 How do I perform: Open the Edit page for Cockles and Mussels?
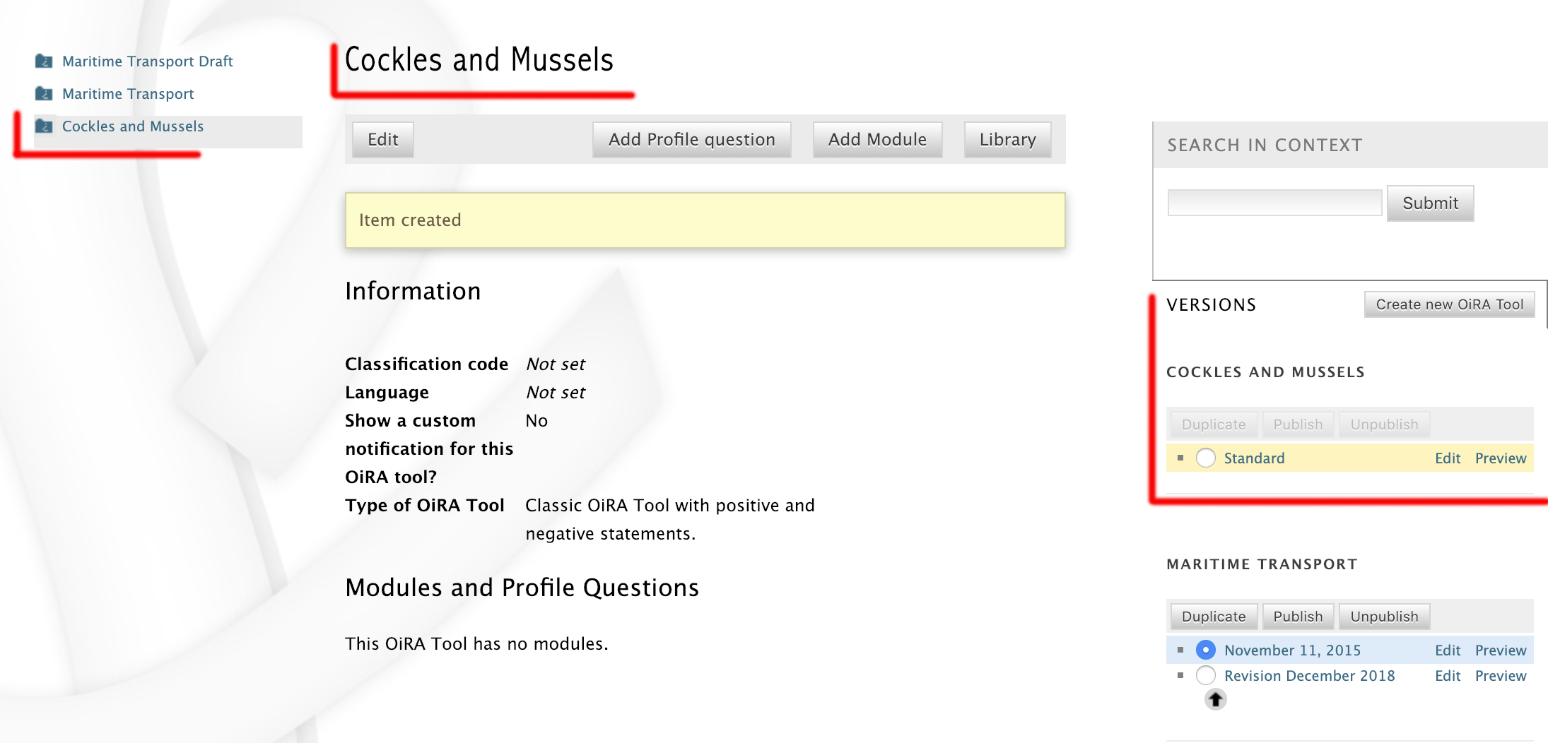click(382, 139)
